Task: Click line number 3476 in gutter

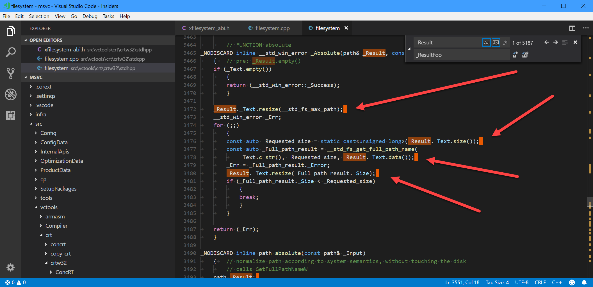Action: [190, 141]
